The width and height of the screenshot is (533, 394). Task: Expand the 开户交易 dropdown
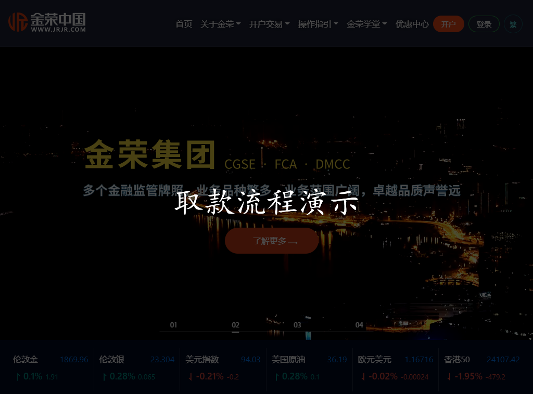coord(269,24)
